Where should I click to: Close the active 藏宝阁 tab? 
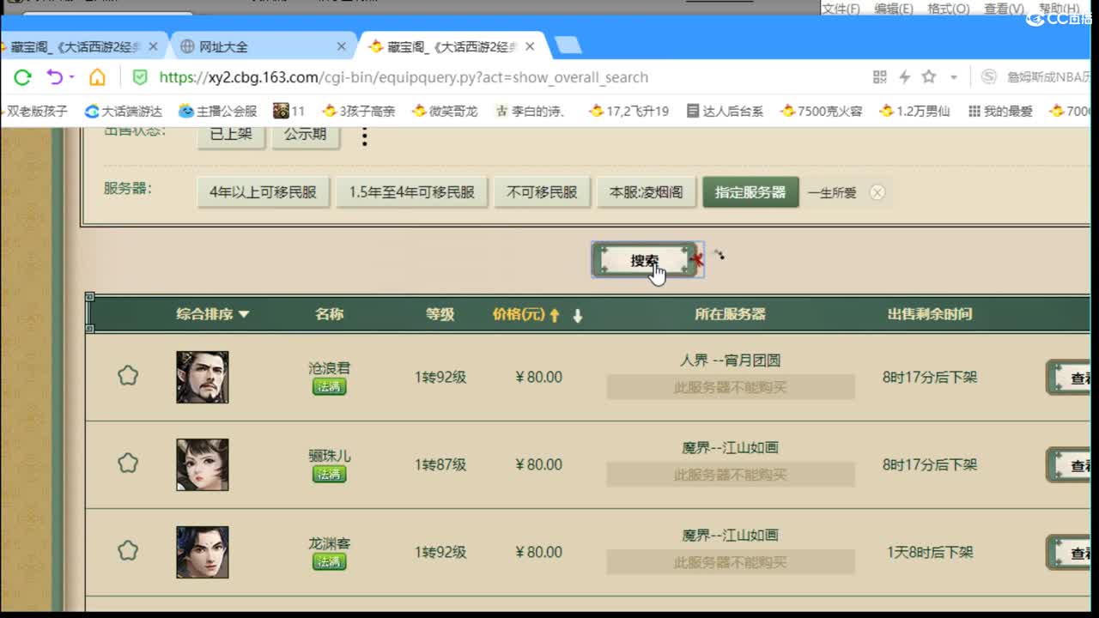tap(530, 46)
